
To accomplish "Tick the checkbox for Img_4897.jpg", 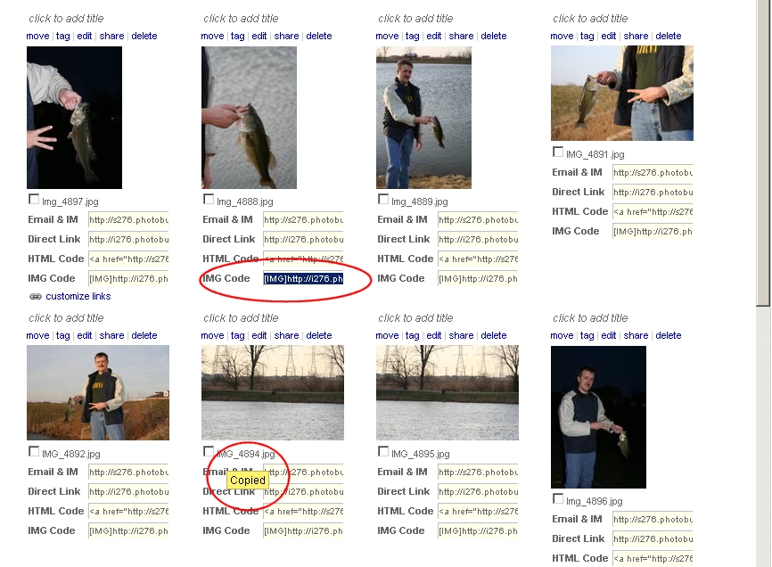I will tap(34, 200).
